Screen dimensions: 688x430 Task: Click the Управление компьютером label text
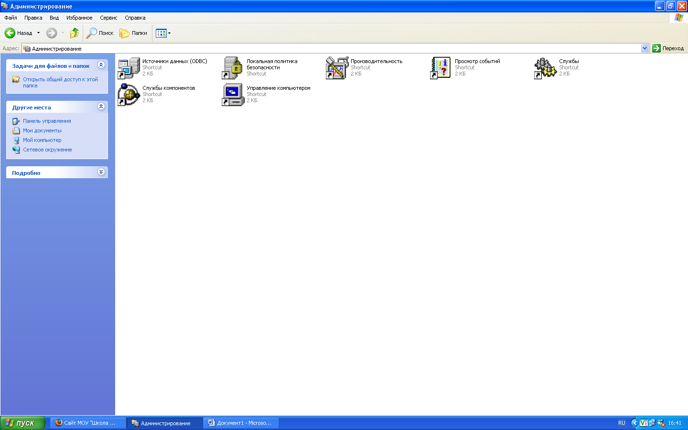coord(279,88)
